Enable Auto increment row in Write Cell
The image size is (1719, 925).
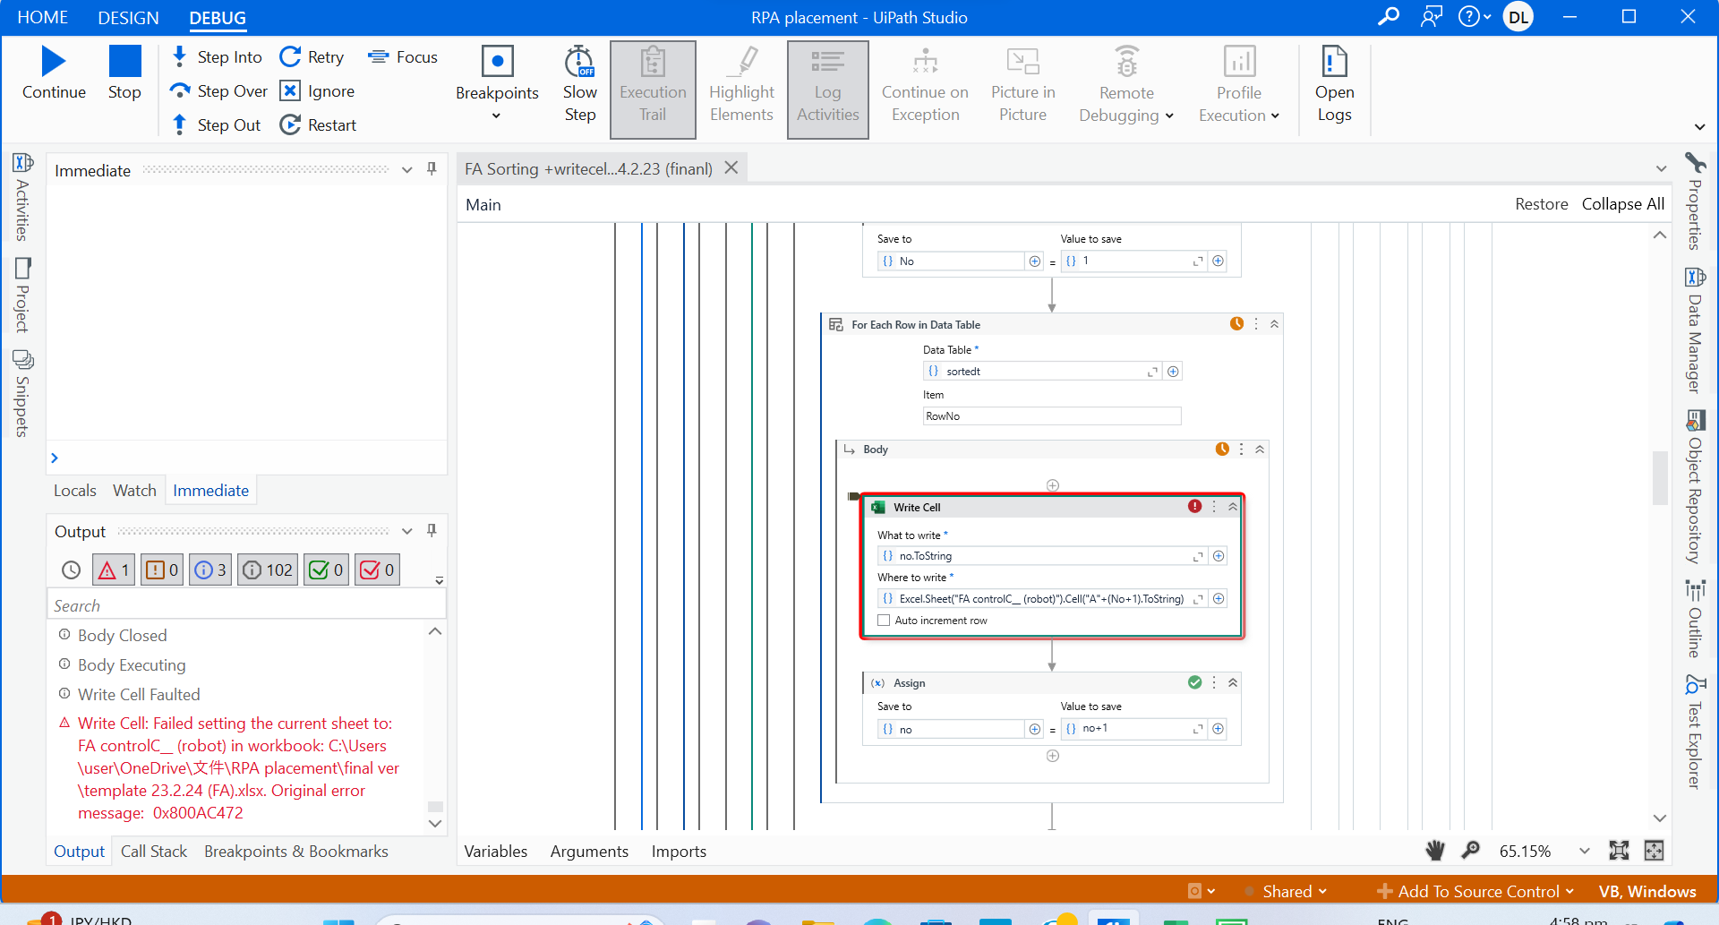pos(884,620)
